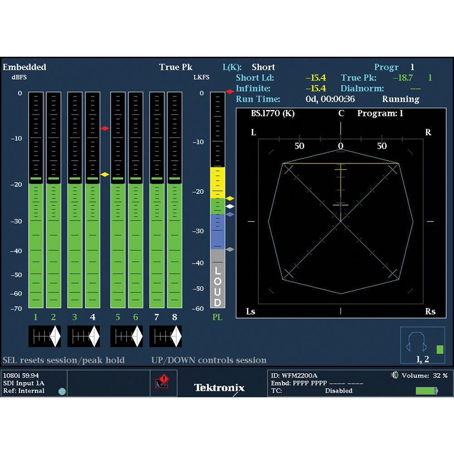Image resolution: width=454 pixels, height=454 pixels.
Task: Toggle the yellow loudness threshold marker
Action: [230, 198]
